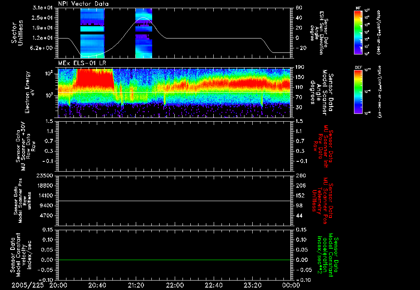The image size is (420, 290).
Task: Click the "22:00" time axis label
Action: point(175,285)
